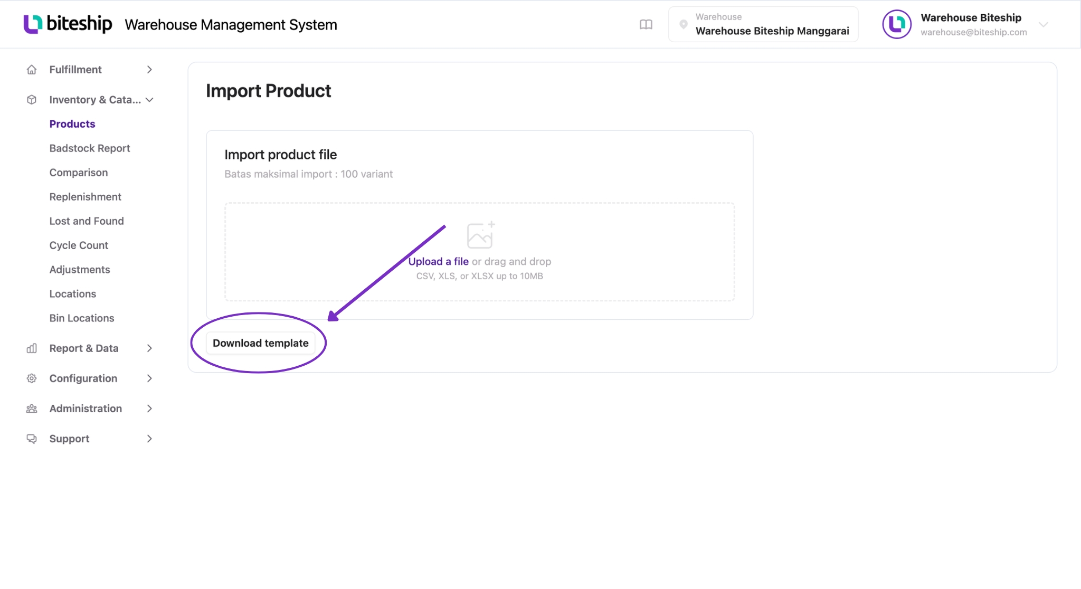This screenshot has width=1081, height=589.
Task: Click the Administration people icon
Action: click(32, 408)
